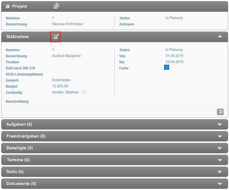Select the project name Neubau Wohnhaus
The height and width of the screenshot is (190, 229).
tap(67, 24)
